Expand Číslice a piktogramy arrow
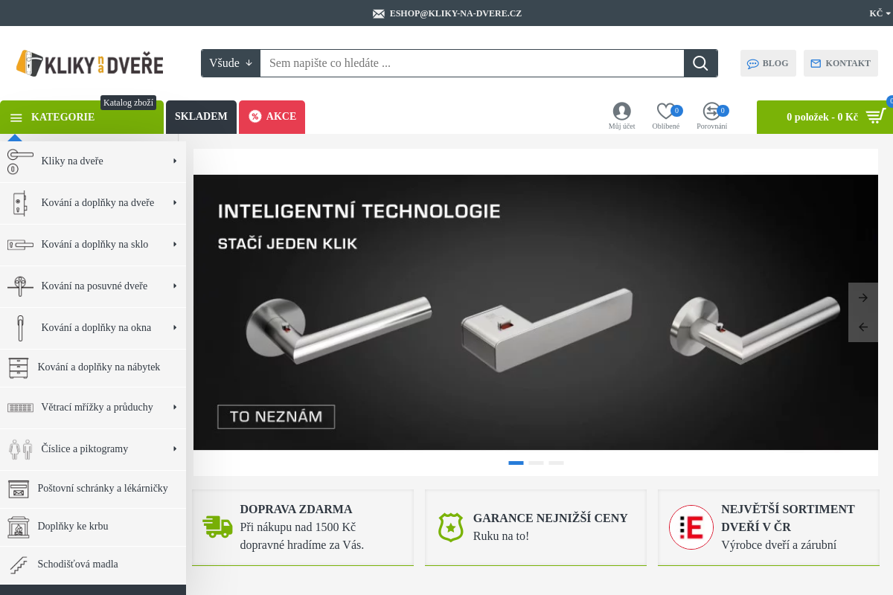Image resolution: width=893 pixels, height=595 pixels. [174, 449]
